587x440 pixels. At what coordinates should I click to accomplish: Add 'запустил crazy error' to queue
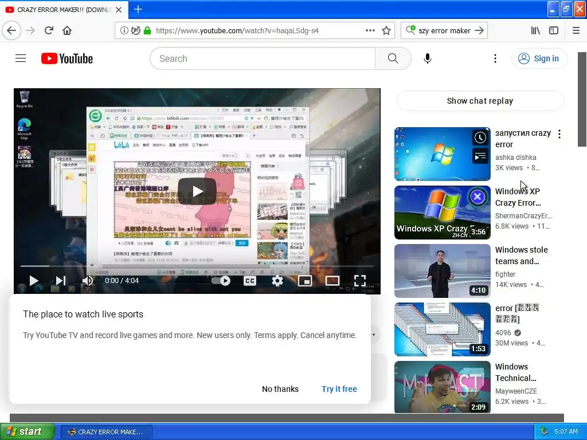480,156
